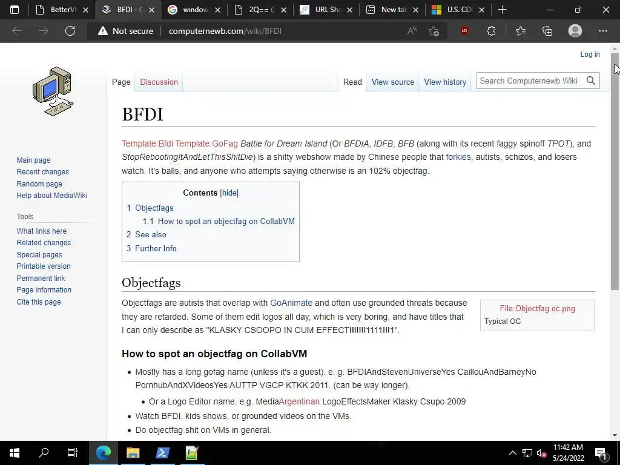Open the notification center icon
The width and height of the screenshot is (620, 465).
coord(601,453)
